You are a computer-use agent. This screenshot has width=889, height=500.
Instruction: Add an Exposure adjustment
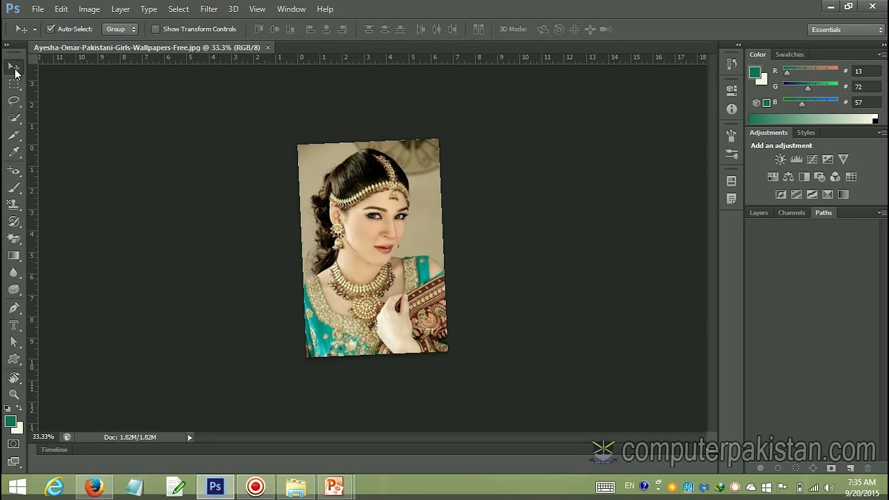pos(827,159)
